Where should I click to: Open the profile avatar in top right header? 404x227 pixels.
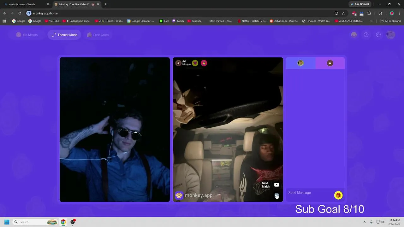click(x=390, y=35)
